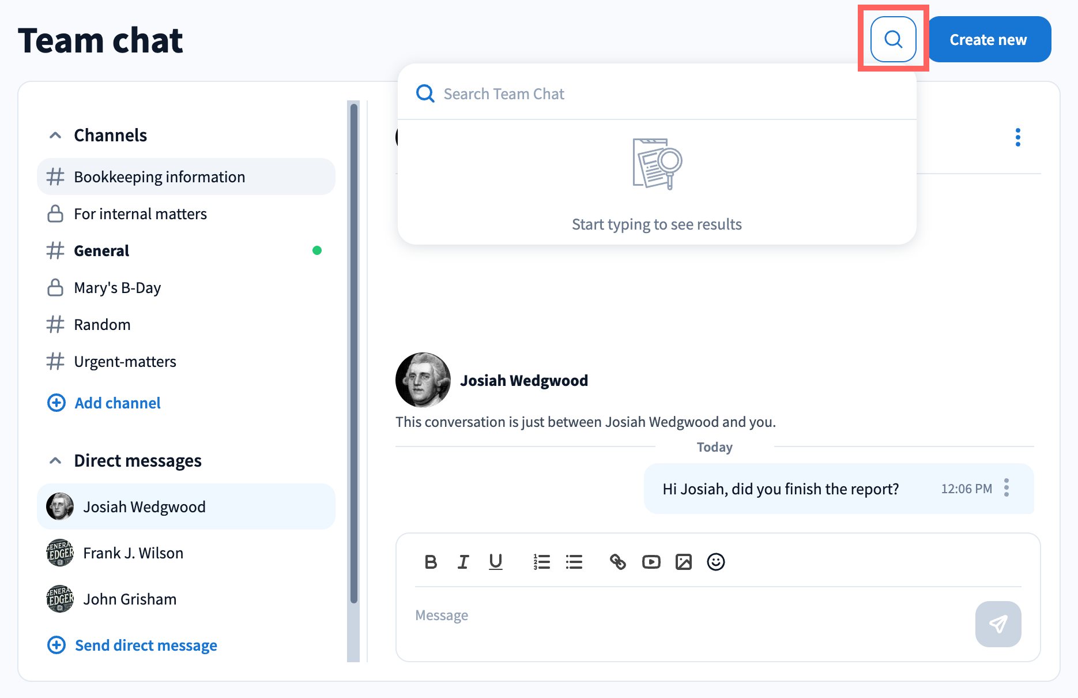This screenshot has height=698, width=1078.
Task: Toggle underline text formatting
Action: coord(495,562)
